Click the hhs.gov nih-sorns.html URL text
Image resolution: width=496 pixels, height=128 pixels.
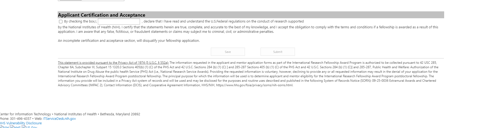point(254,85)
